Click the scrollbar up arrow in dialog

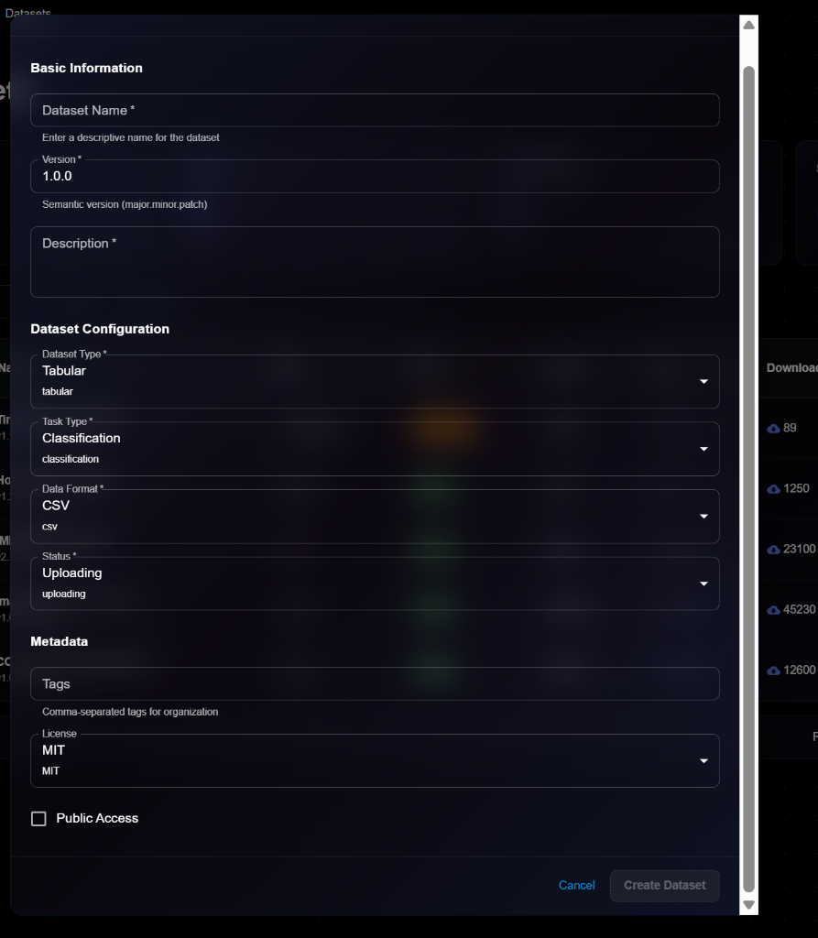click(748, 25)
